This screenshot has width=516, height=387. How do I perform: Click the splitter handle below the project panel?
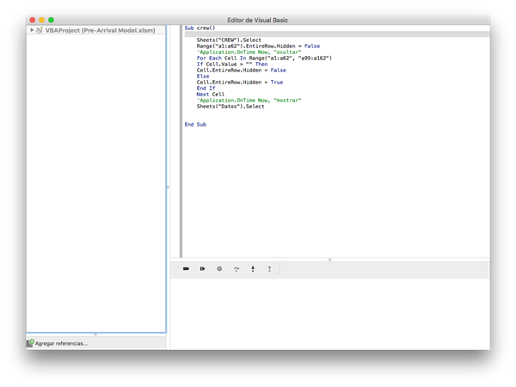(95, 334)
